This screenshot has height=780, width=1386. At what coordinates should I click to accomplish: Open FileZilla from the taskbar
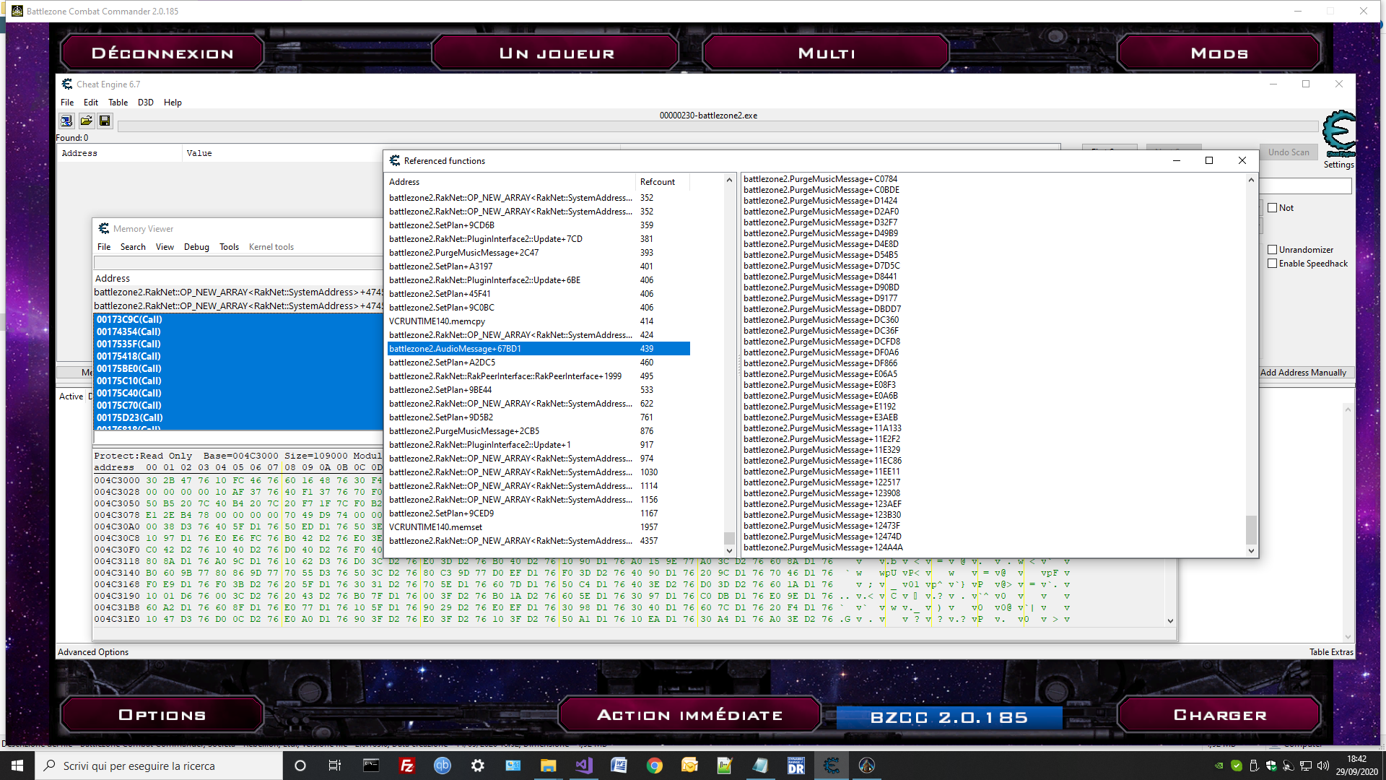[407, 766]
